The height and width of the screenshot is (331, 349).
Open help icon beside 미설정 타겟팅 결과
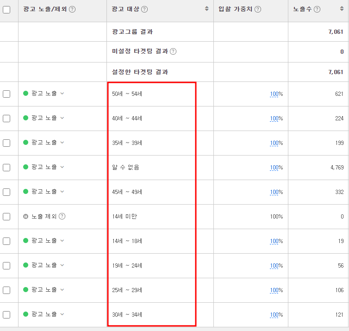pos(173,51)
